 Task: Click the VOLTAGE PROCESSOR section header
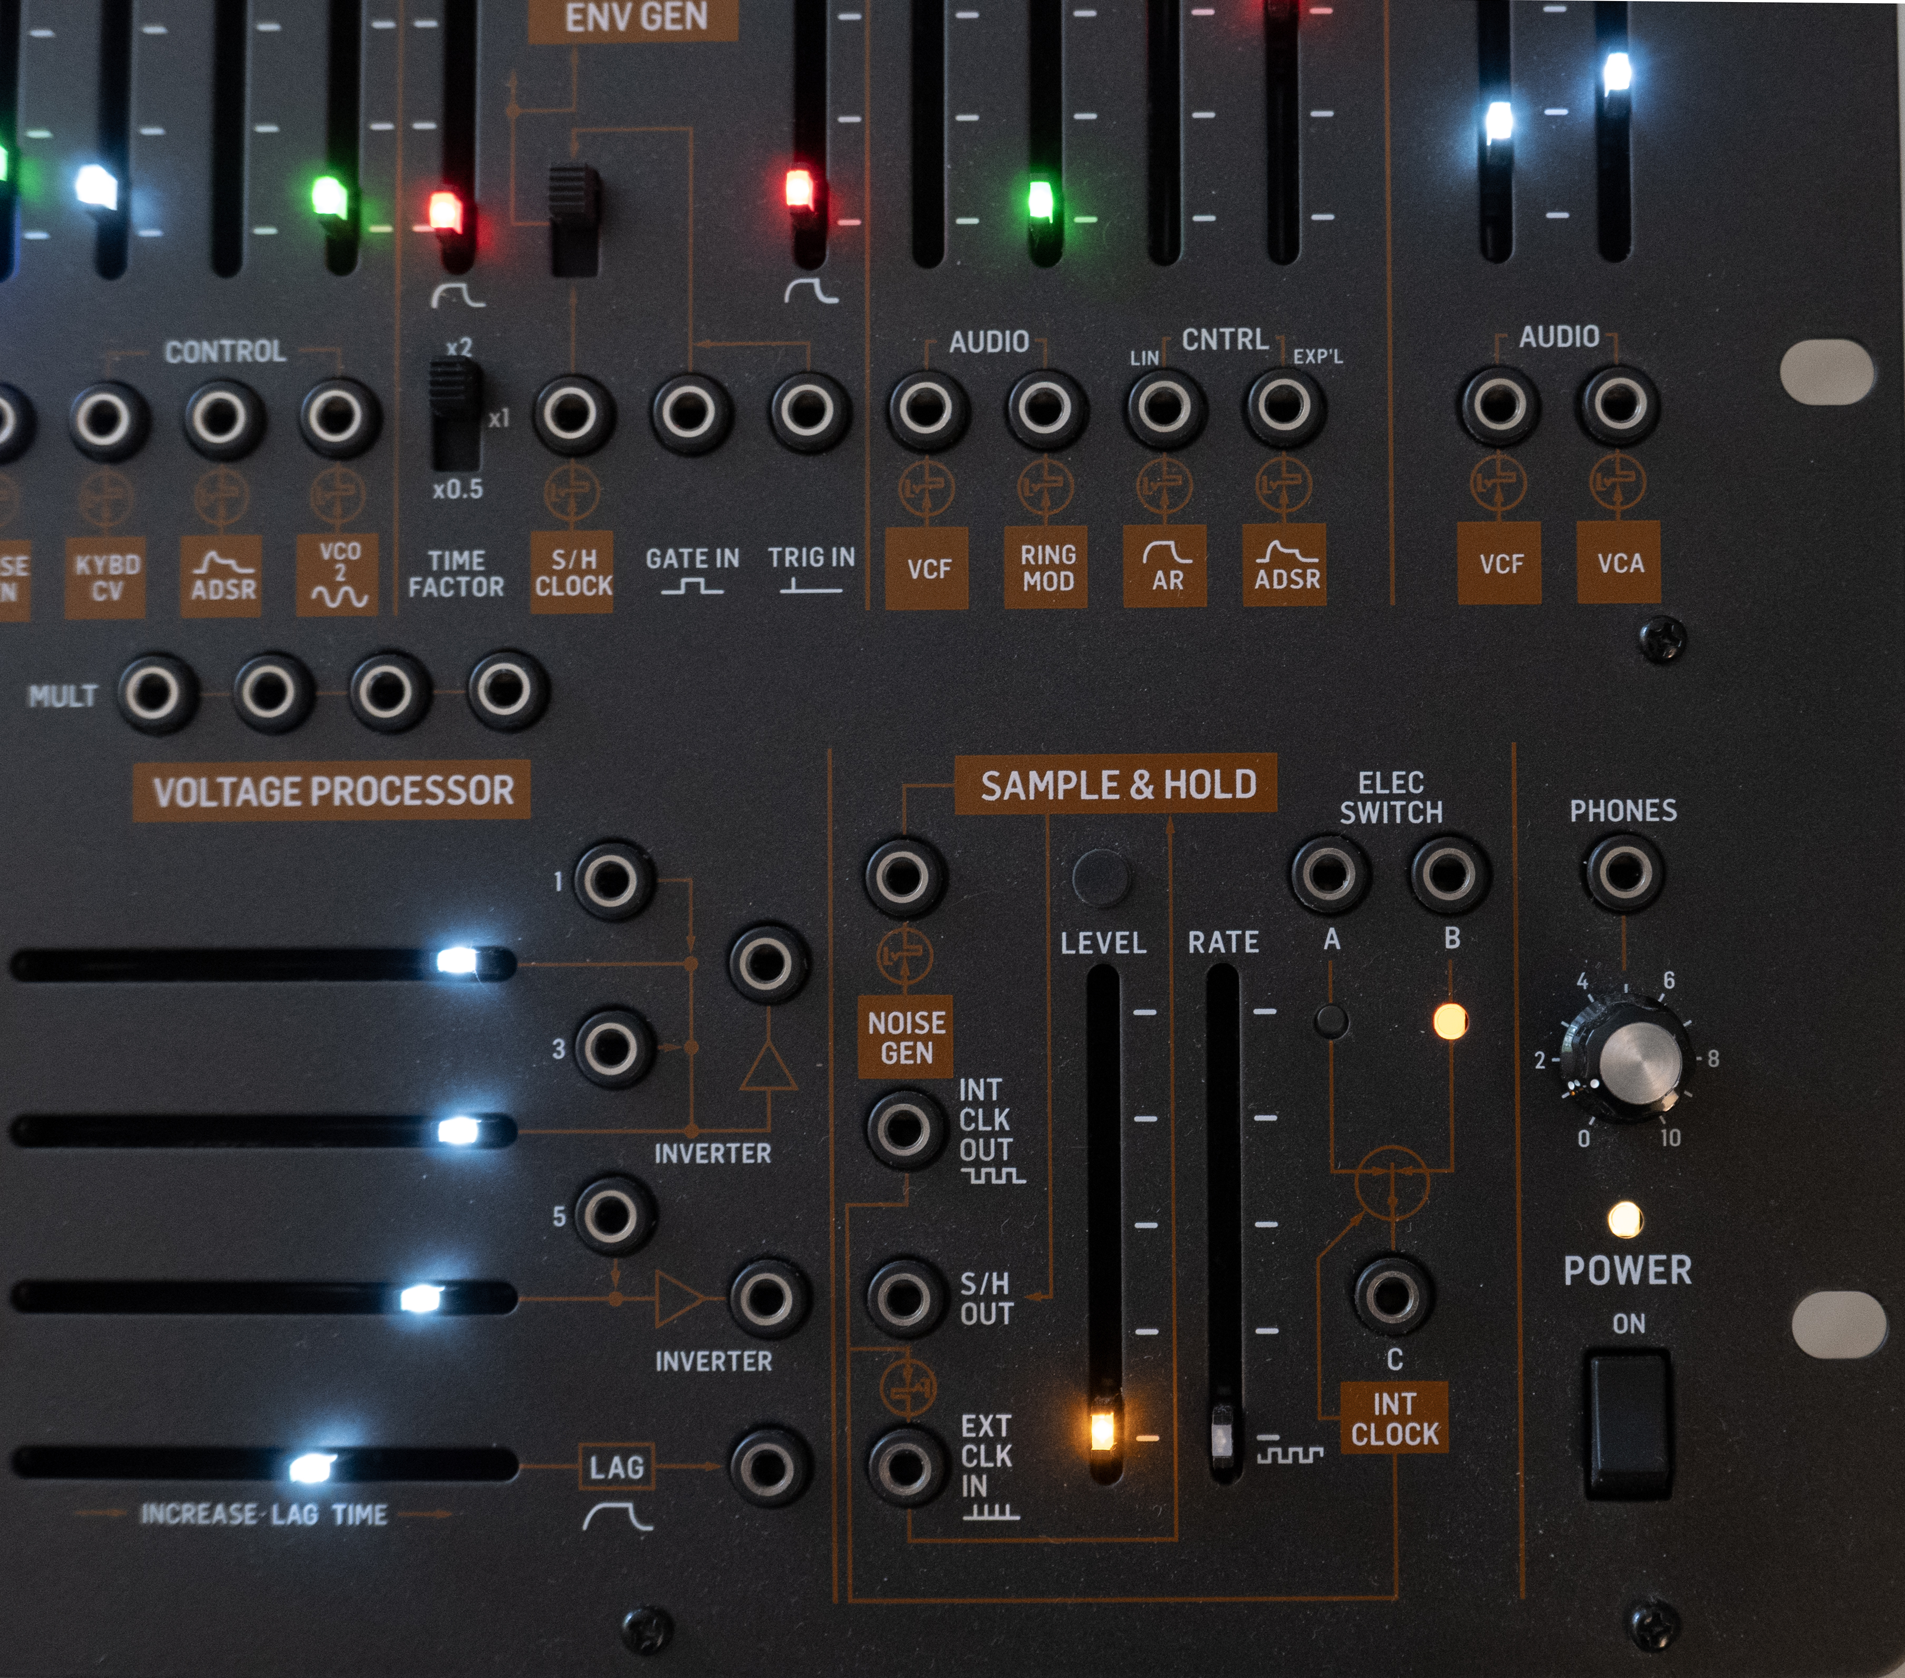tap(333, 791)
